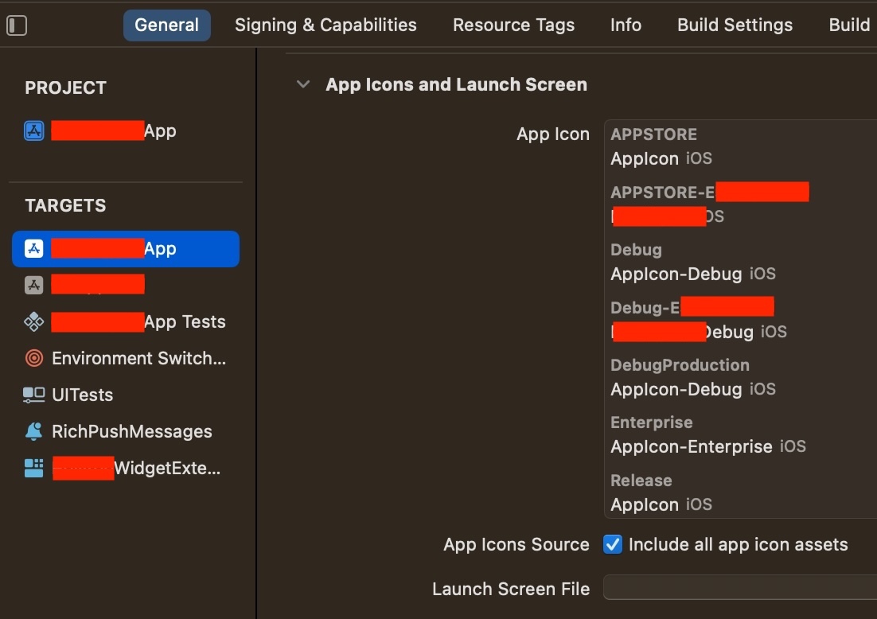Uncheck Include all app icon assets
The image size is (877, 619).
(x=613, y=544)
